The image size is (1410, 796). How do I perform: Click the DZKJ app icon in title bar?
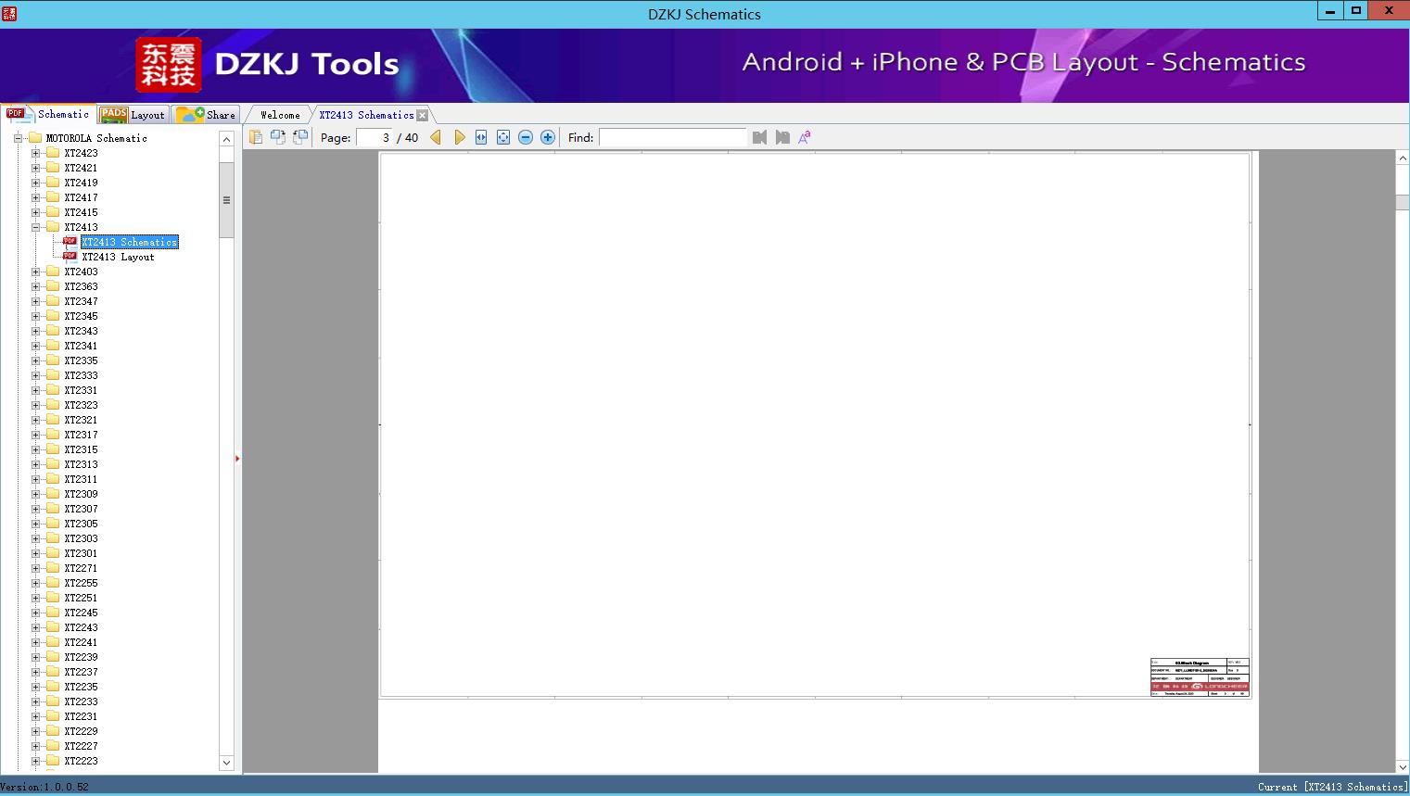coord(9,13)
